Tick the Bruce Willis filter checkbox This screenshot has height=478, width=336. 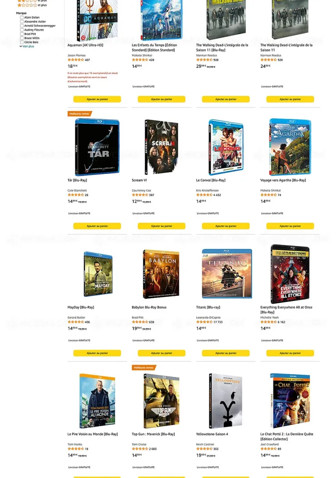[x=22, y=38]
